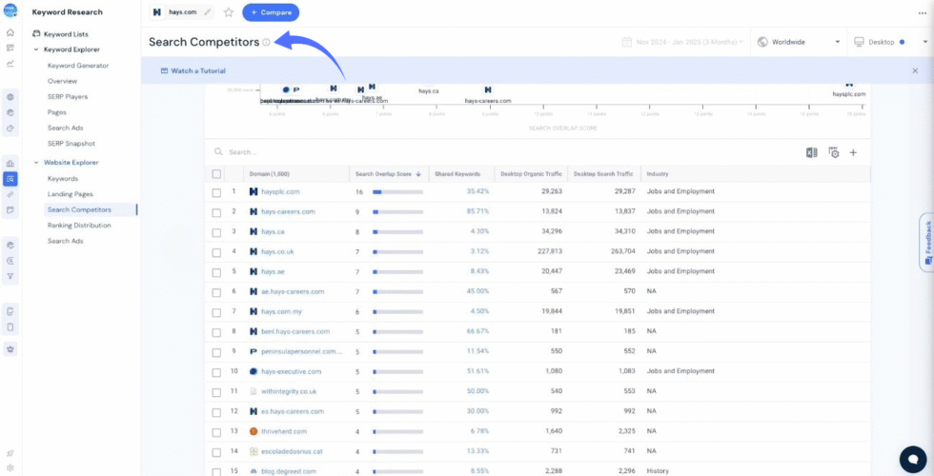Show info tooltip beside Search Competitors title
934x476 pixels.
[x=266, y=43]
